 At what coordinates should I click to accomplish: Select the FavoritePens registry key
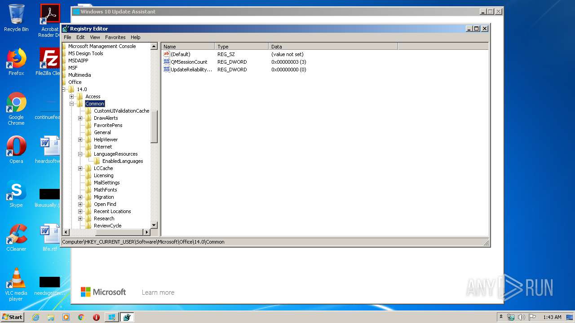[108, 125]
